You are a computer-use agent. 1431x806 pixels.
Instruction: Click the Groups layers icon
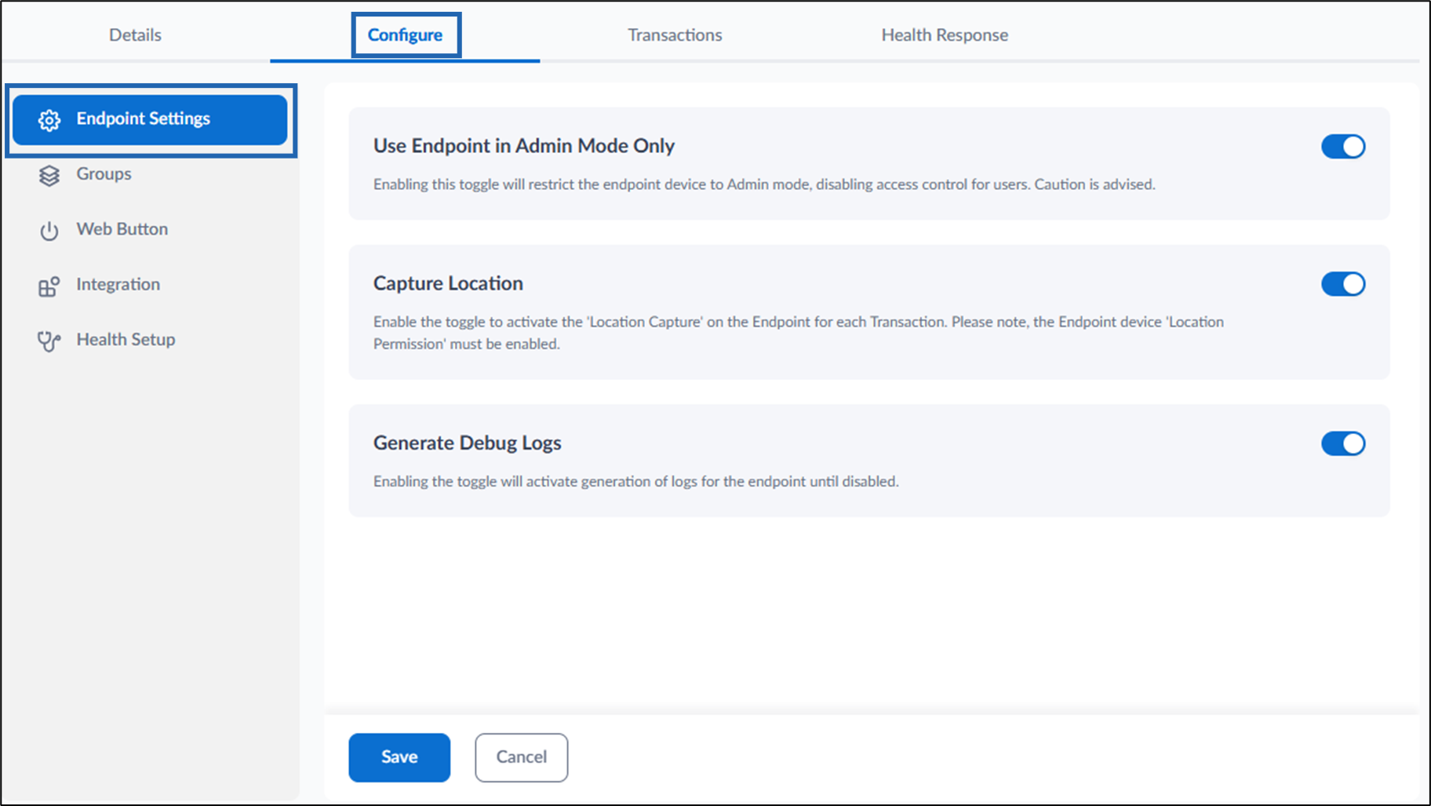coord(49,176)
